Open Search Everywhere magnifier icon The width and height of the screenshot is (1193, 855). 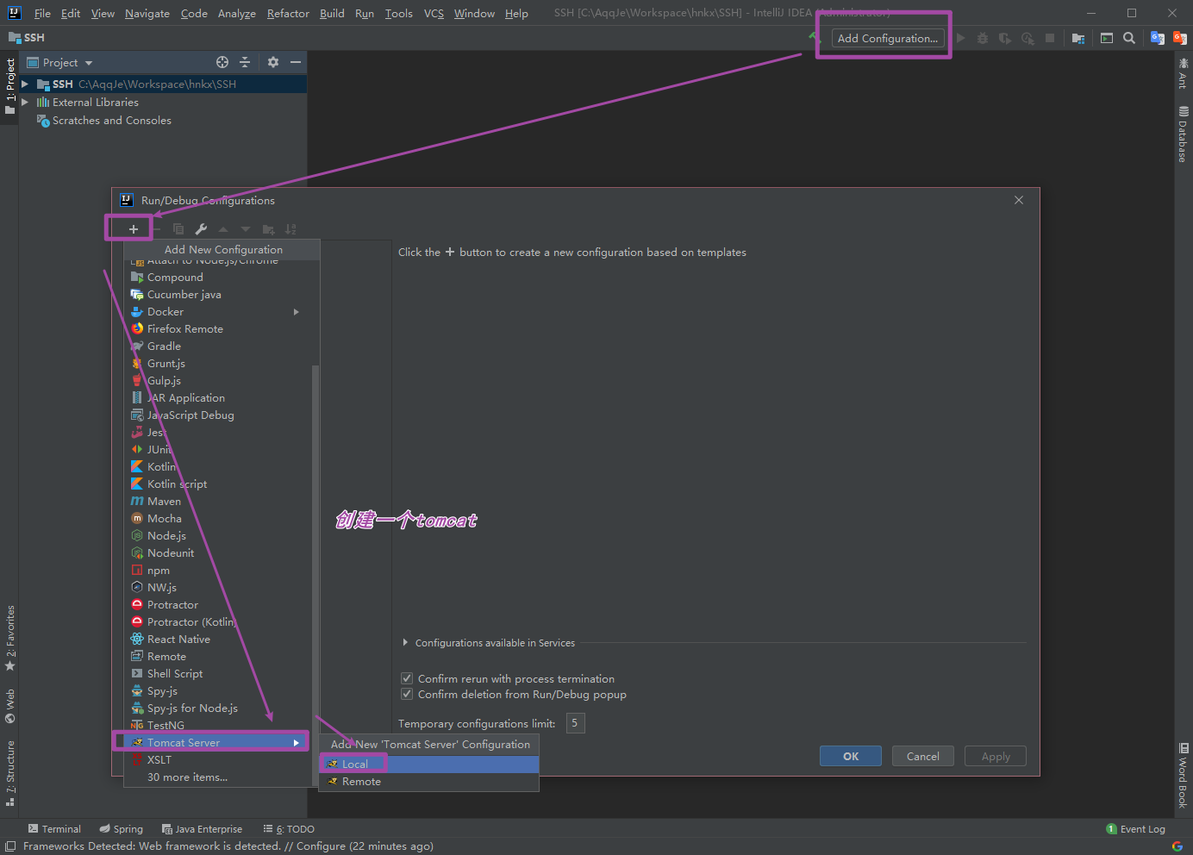point(1129,38)
